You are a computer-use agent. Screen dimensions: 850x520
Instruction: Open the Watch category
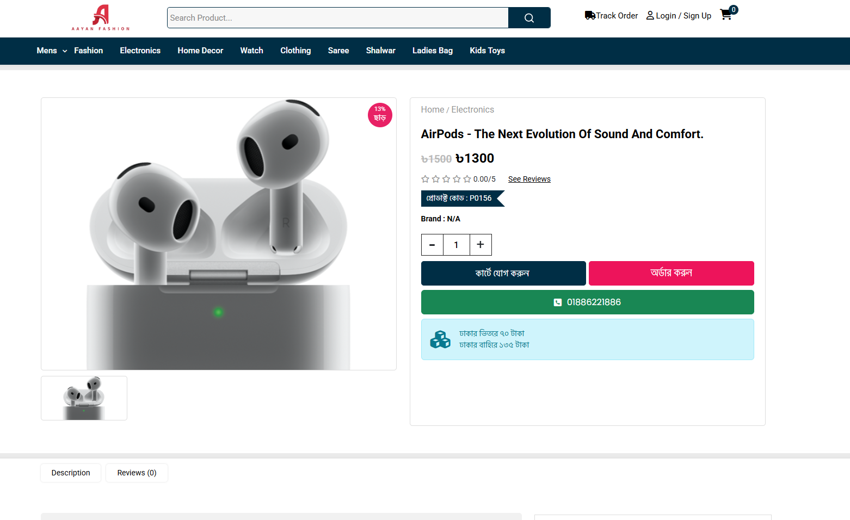(251, 51)
